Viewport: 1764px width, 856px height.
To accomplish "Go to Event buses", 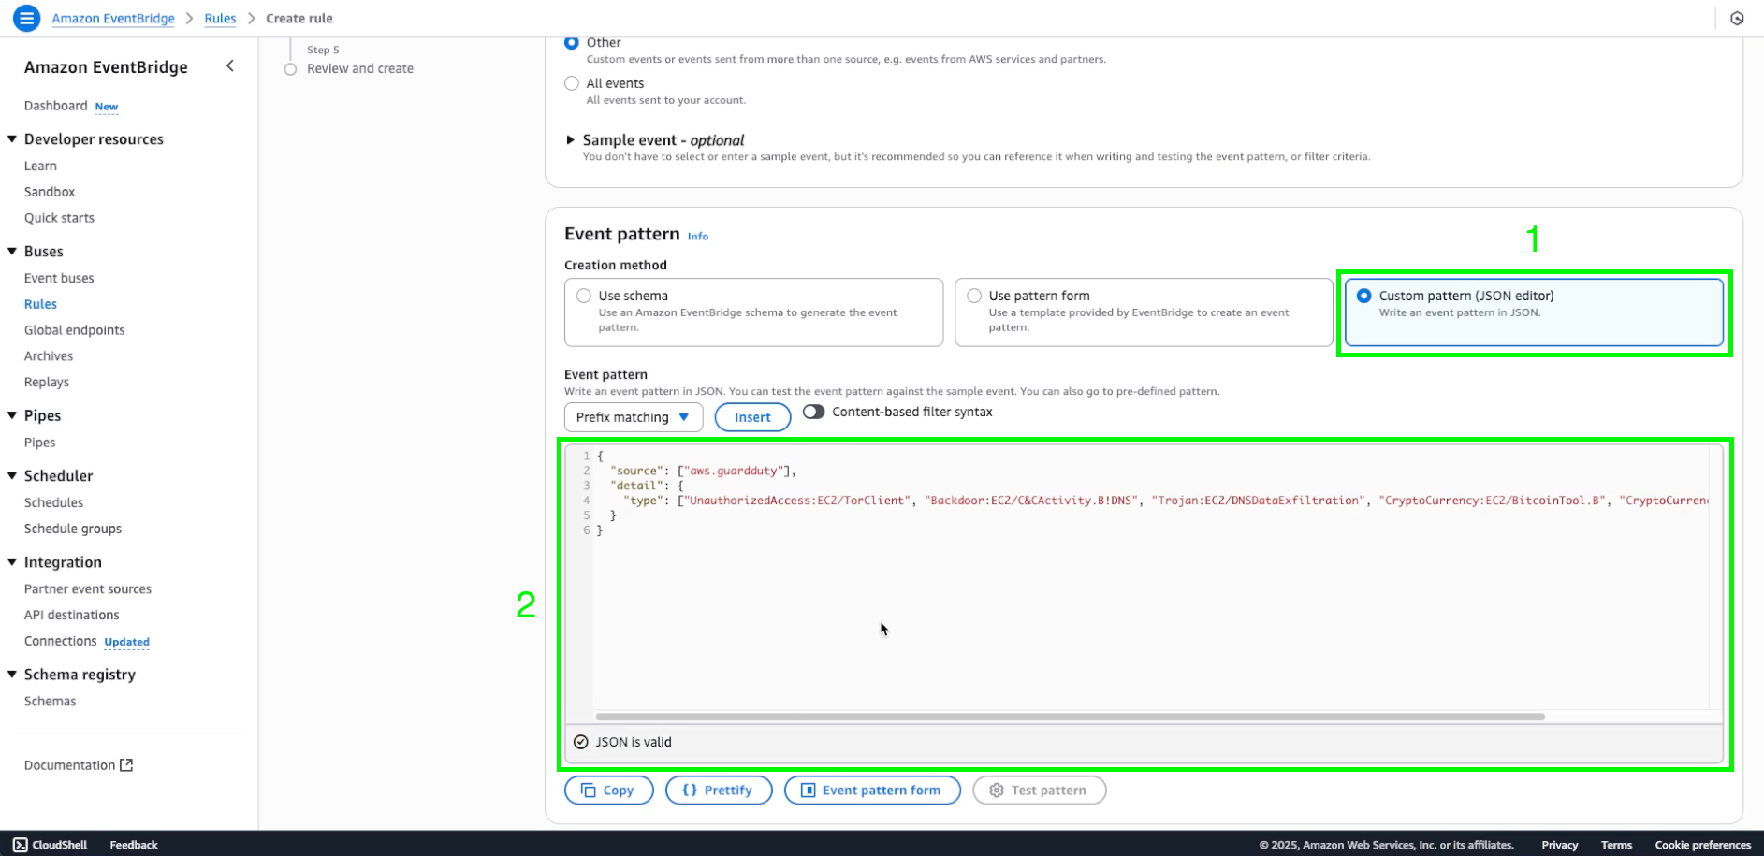I will click(59, 278).
